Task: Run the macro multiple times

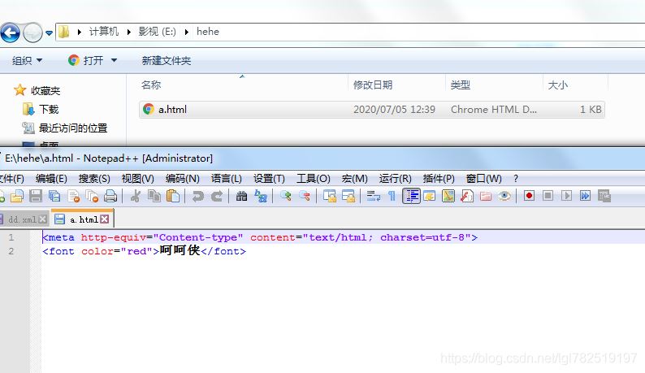Action: (586, 196)
